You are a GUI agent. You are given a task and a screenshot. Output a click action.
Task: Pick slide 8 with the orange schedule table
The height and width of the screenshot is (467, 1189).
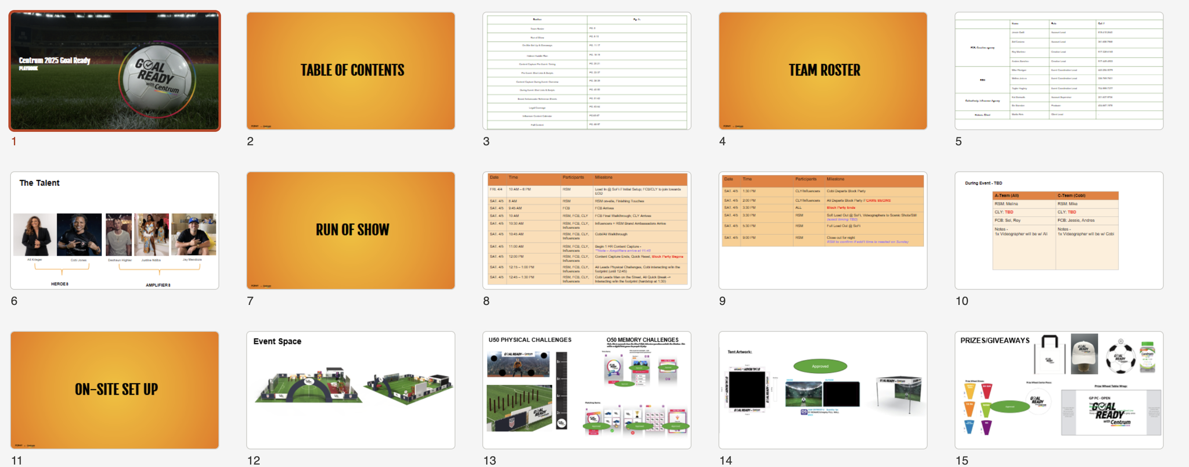(586, 231)
